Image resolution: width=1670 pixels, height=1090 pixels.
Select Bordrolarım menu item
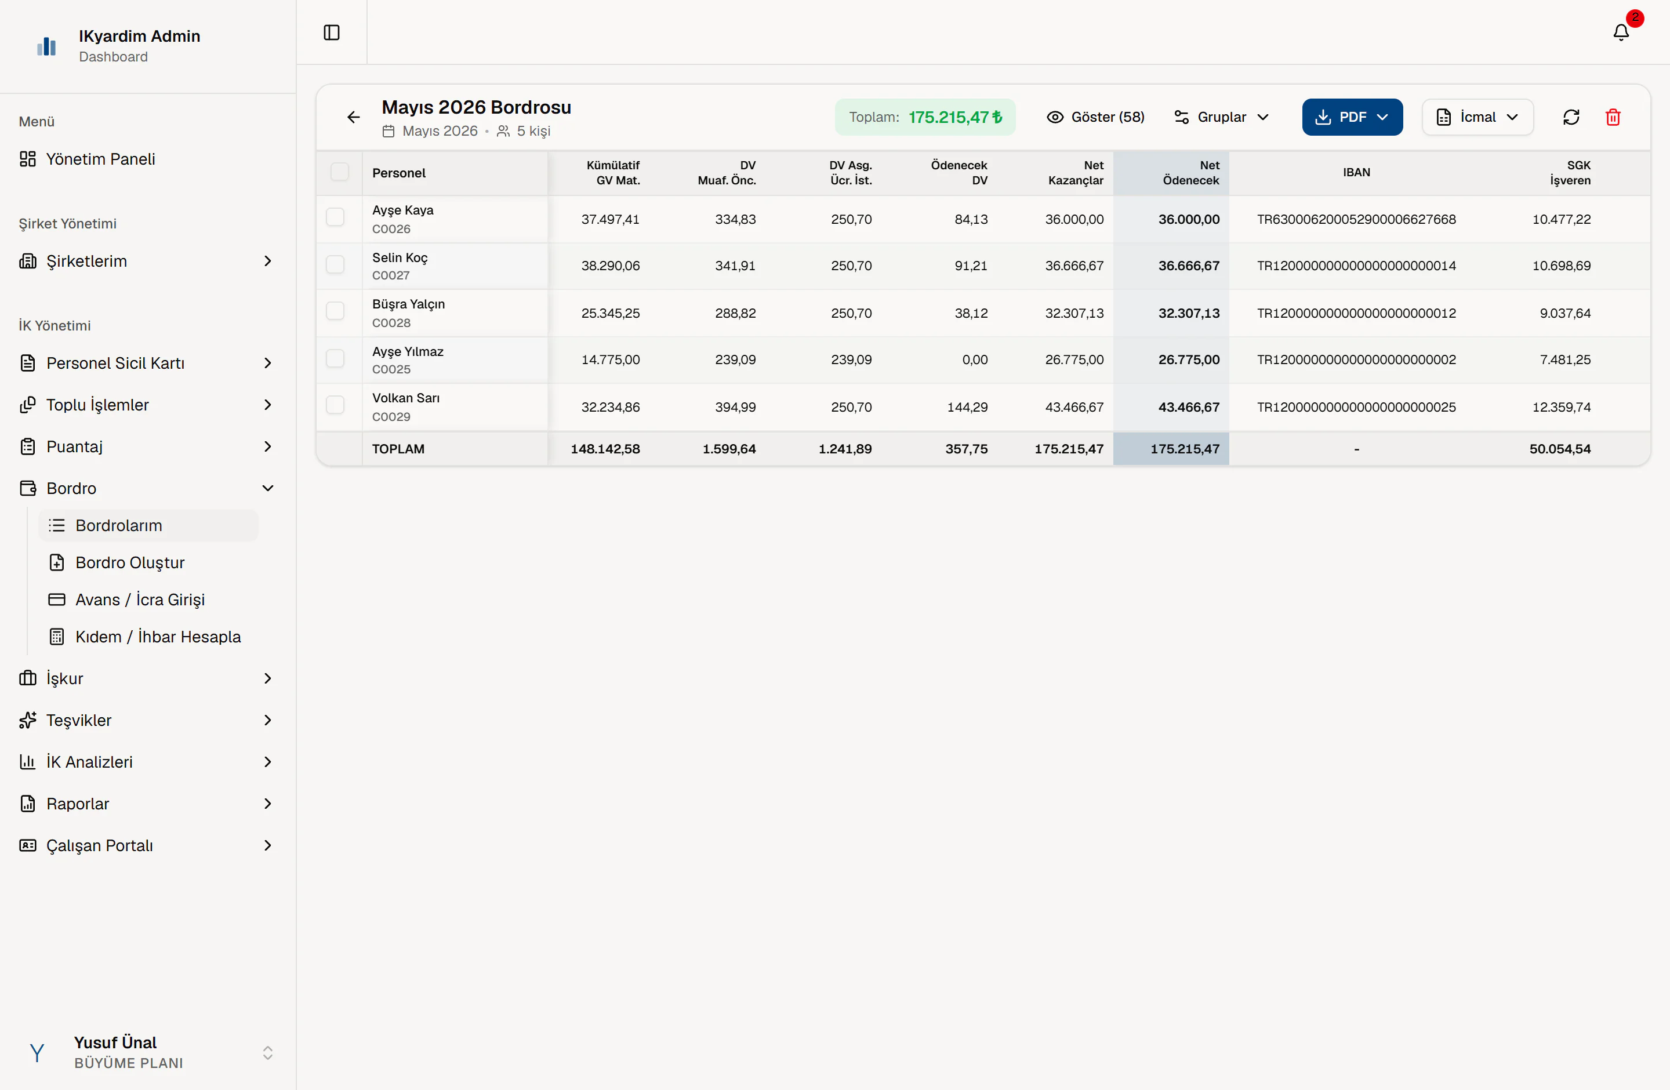coord(149,525)
